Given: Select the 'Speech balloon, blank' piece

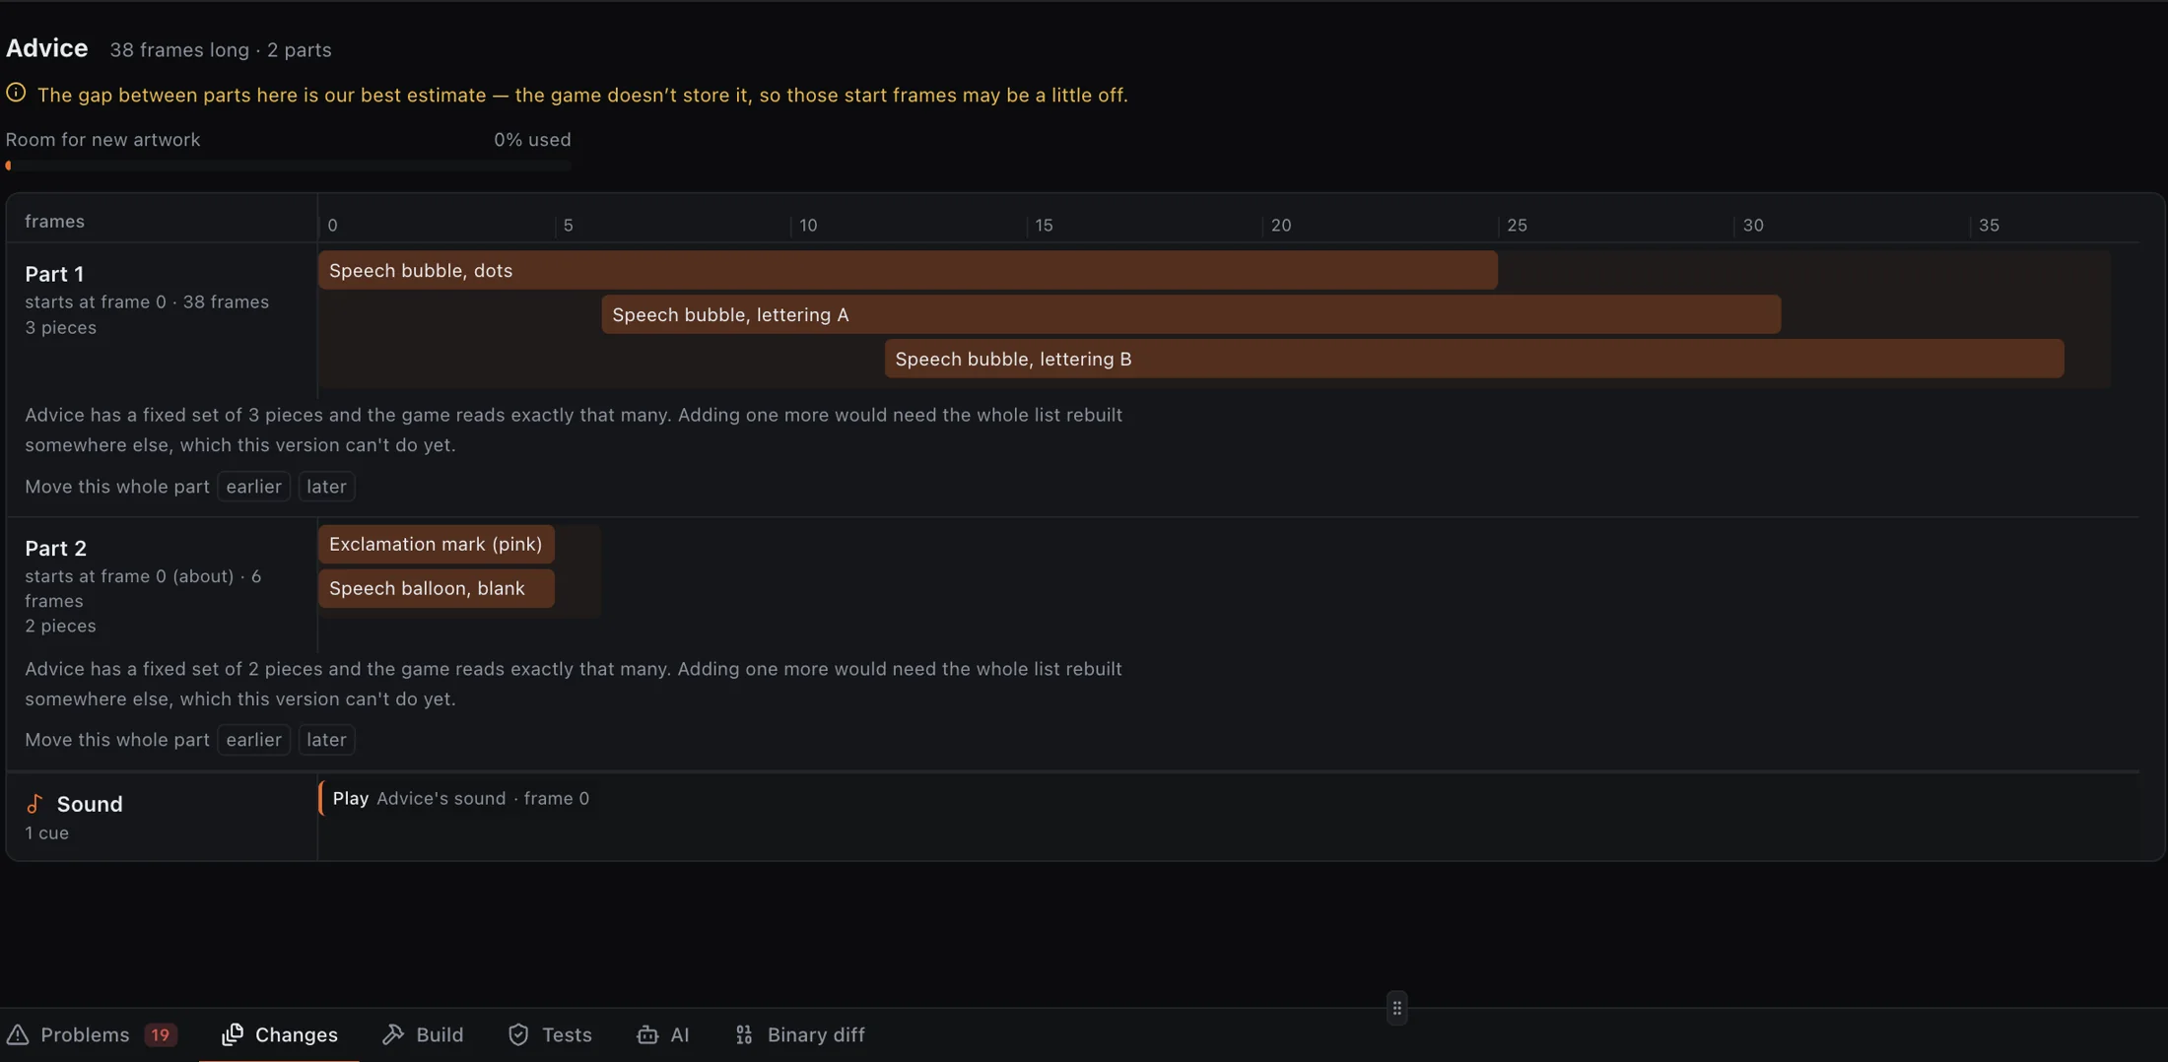Looking at the screenshot, I should click(x=436, y=588).
